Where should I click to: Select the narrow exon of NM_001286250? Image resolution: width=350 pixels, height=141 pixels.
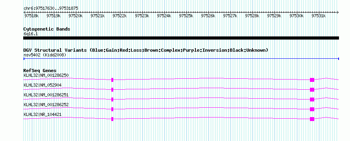click(x=112, y=80)
